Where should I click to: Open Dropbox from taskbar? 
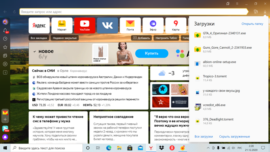click(161, 148)
